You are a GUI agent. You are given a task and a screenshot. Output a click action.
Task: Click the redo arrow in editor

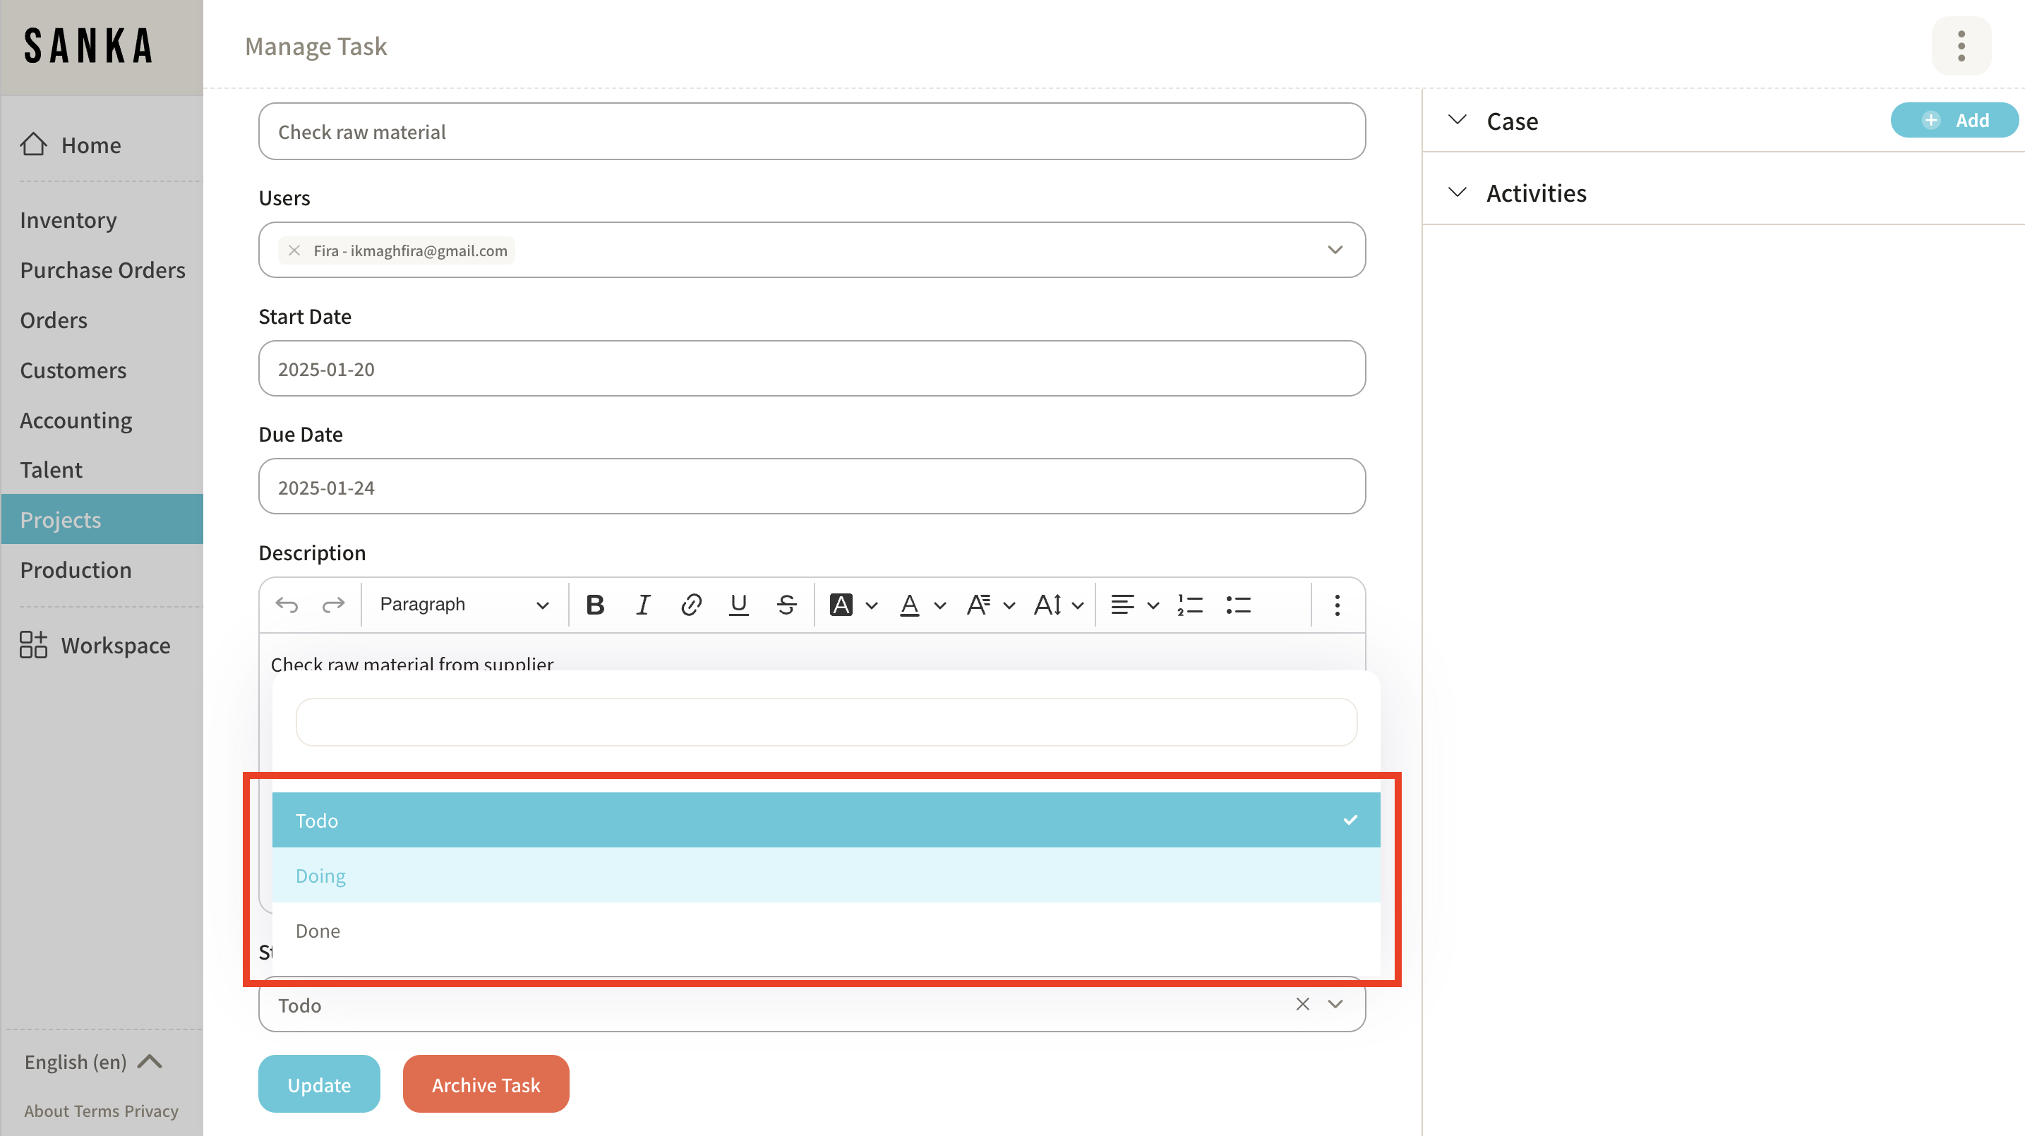point(333,604)
